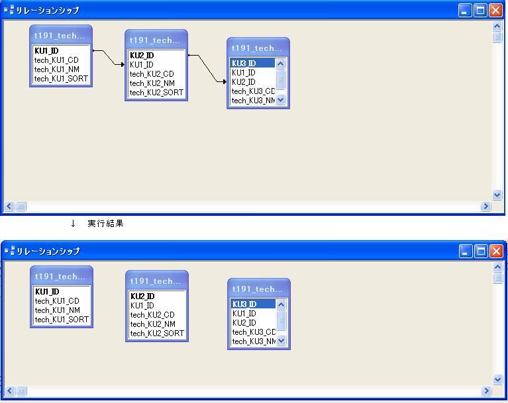
Task: Click scroll-left arrow in top window's horizontal scrollbar
Action: (9, 206)
